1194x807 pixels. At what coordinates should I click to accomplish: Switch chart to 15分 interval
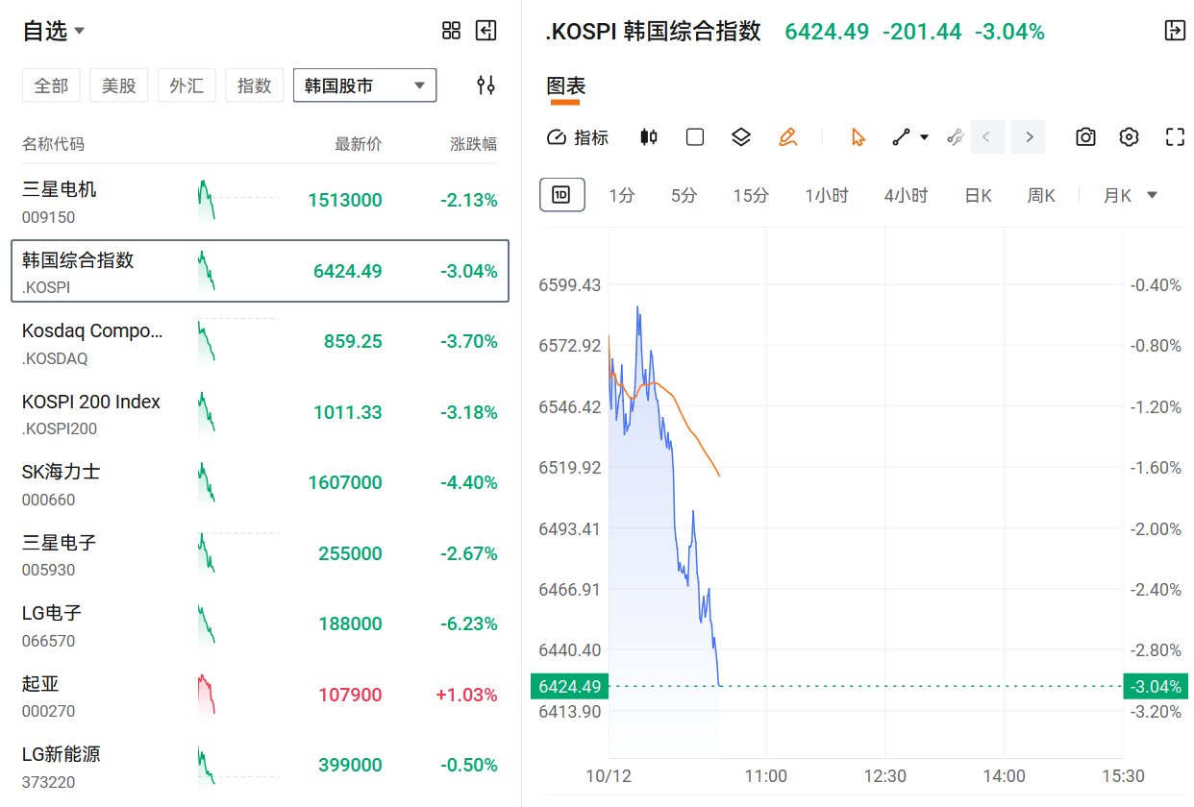click(x=751, y=196)
